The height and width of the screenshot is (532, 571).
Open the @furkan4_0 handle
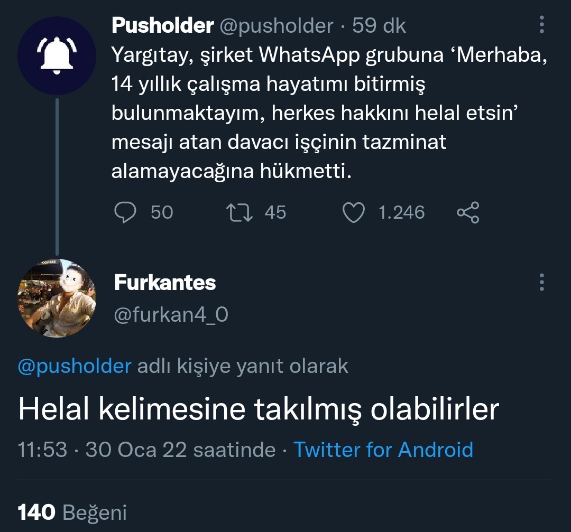(x=171, y=315)
